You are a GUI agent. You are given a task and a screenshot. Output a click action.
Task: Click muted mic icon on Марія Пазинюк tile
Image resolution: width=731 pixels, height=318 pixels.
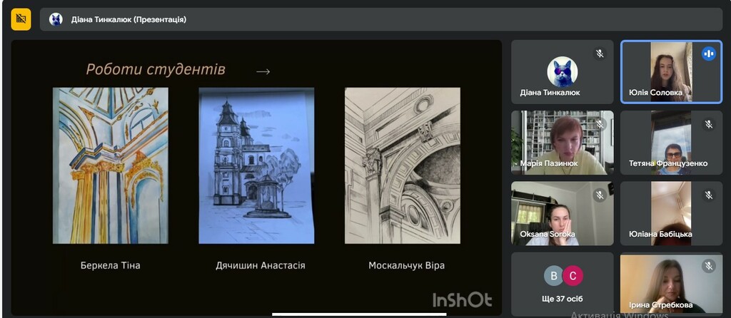[x=600, y=124]
